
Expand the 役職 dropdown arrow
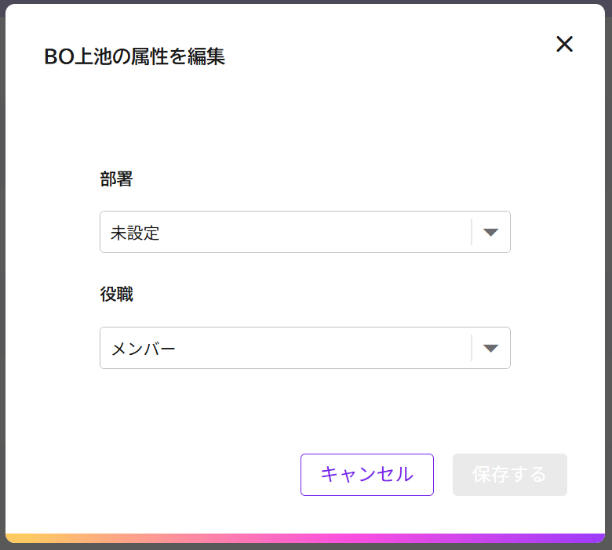(x=491, y=348)
